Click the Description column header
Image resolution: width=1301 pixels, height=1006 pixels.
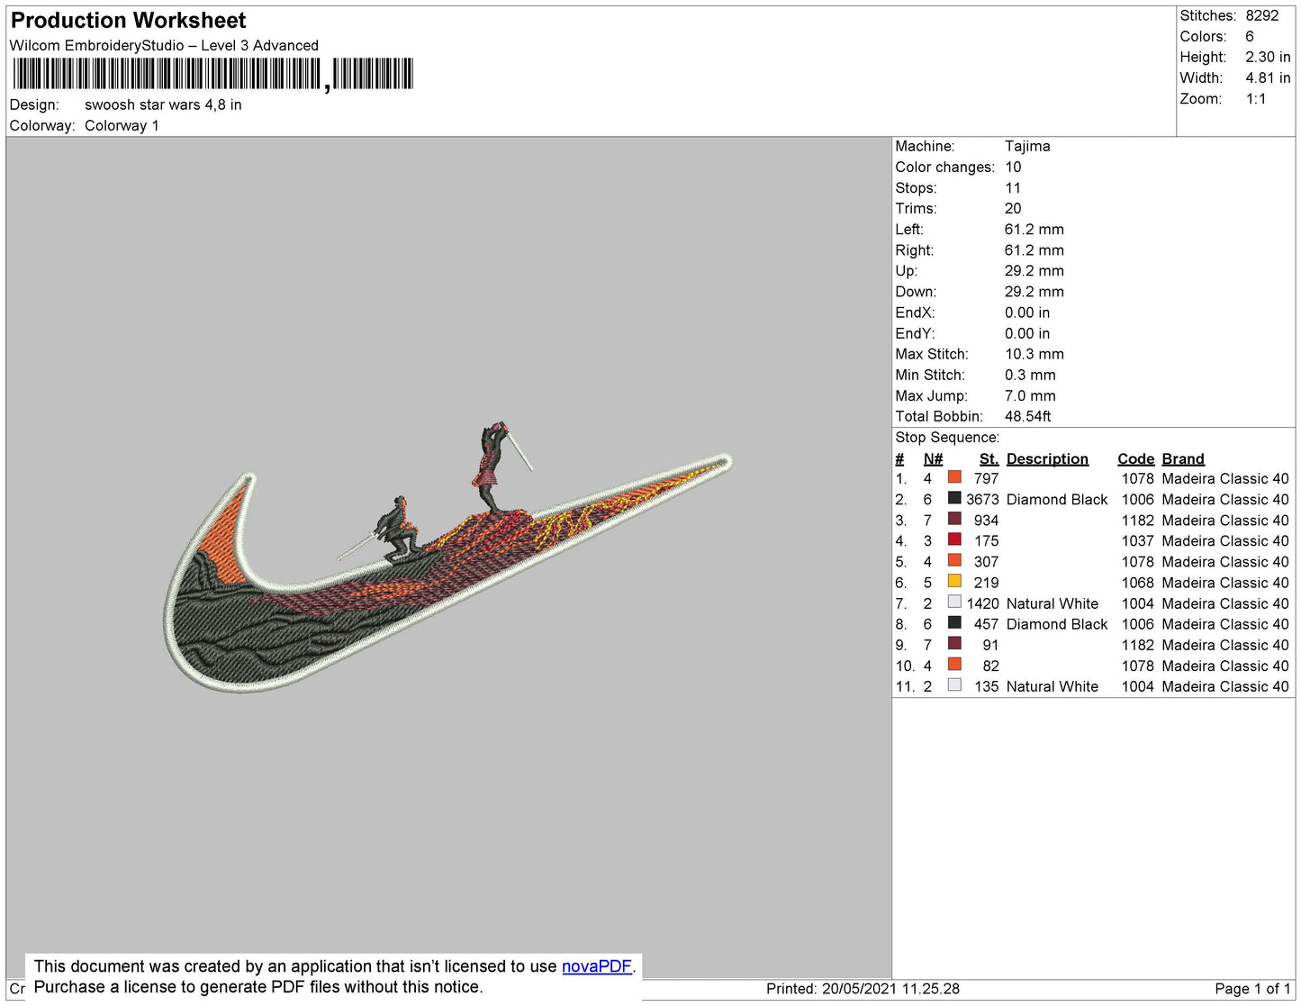(1046, 458)
